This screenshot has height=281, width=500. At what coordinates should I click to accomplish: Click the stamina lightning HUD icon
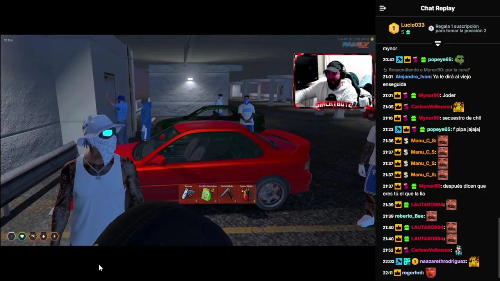coord(54,236)
